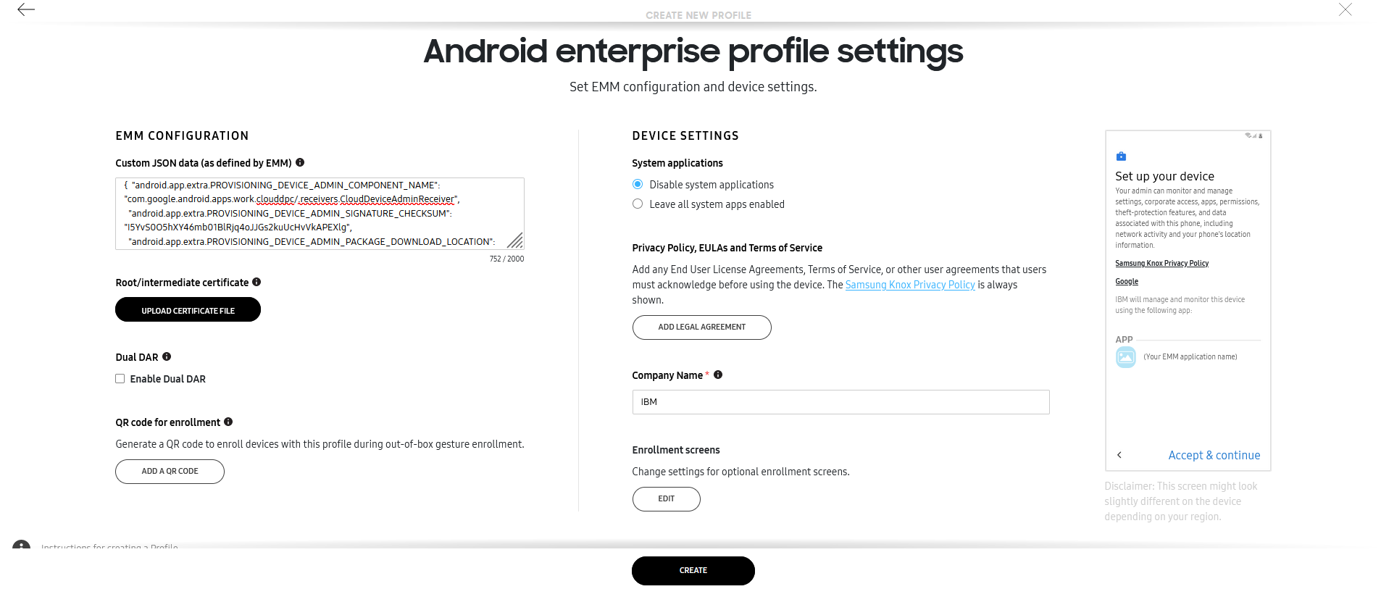Dismiss the Create New Profile screen

pyautogui.click(x=1345, y=9)
